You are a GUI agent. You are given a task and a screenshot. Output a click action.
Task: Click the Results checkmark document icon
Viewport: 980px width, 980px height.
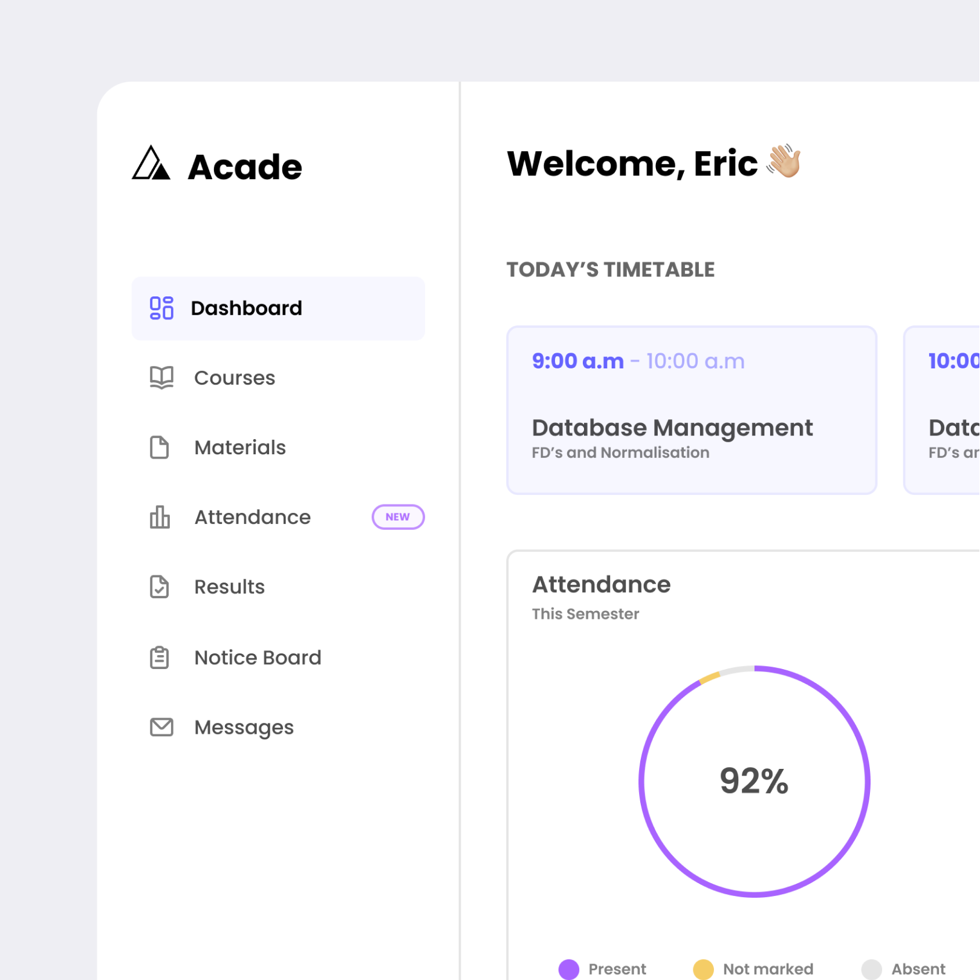159,586
